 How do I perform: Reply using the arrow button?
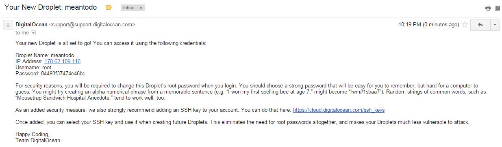click(x=480, y=25)
